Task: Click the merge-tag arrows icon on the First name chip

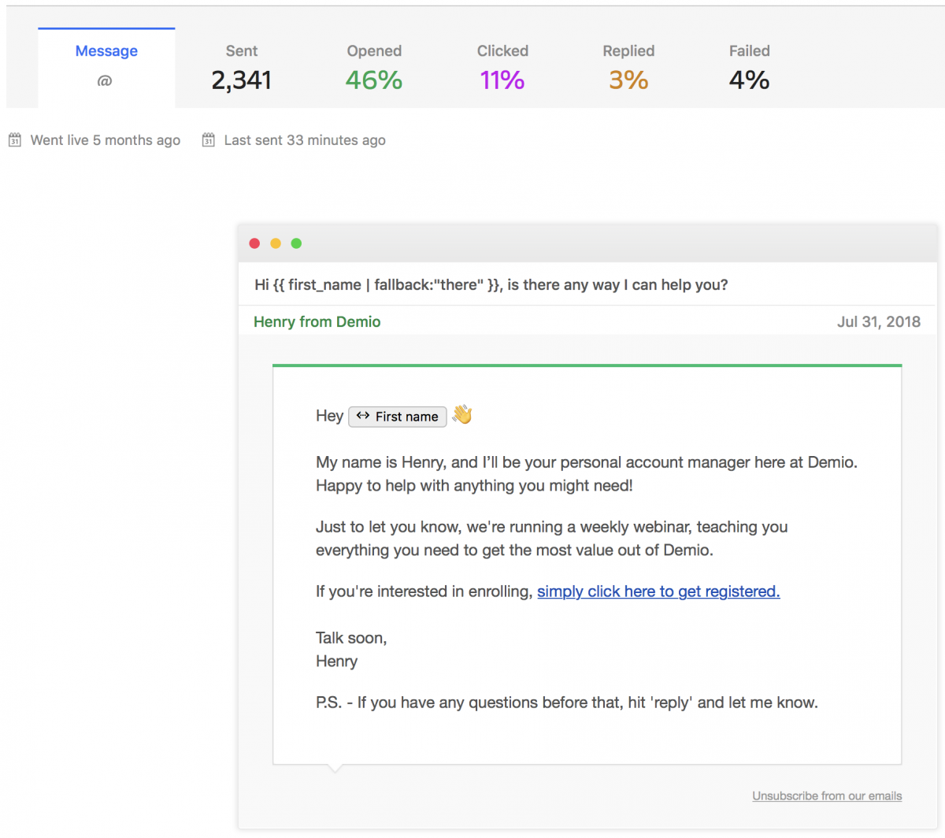Action: point(362,417)
